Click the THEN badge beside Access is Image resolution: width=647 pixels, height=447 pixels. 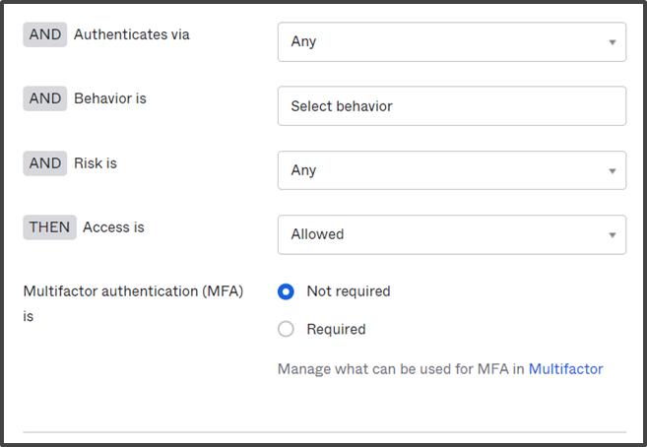tap(49, 227)
